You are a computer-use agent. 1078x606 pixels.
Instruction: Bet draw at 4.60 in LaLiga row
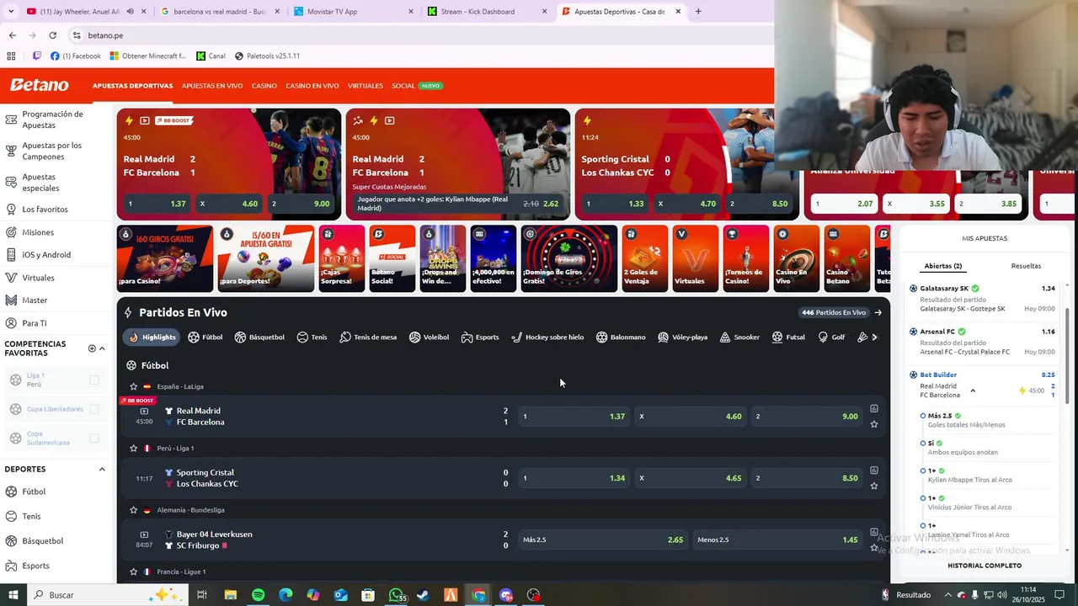690,416
